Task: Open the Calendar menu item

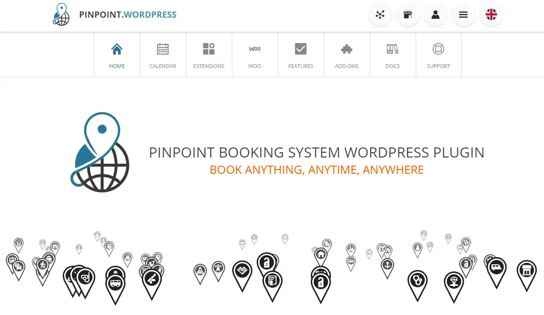Action: pyautogui.click(x=163, y=55)
